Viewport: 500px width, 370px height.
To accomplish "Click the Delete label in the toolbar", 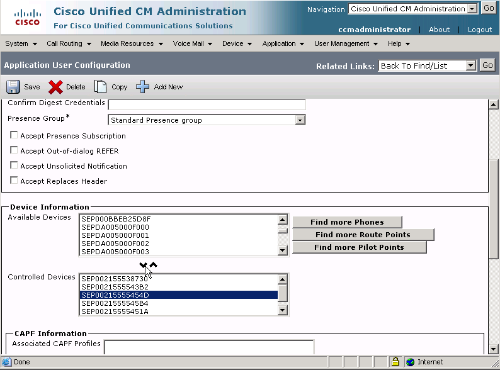I will point(76,87).
